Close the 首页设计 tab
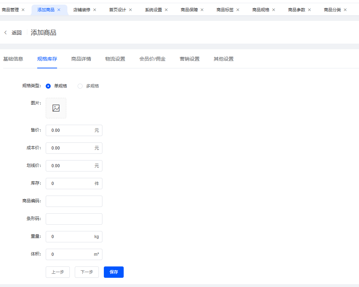This screenshot has width=359, height=287. pos(130,10)
